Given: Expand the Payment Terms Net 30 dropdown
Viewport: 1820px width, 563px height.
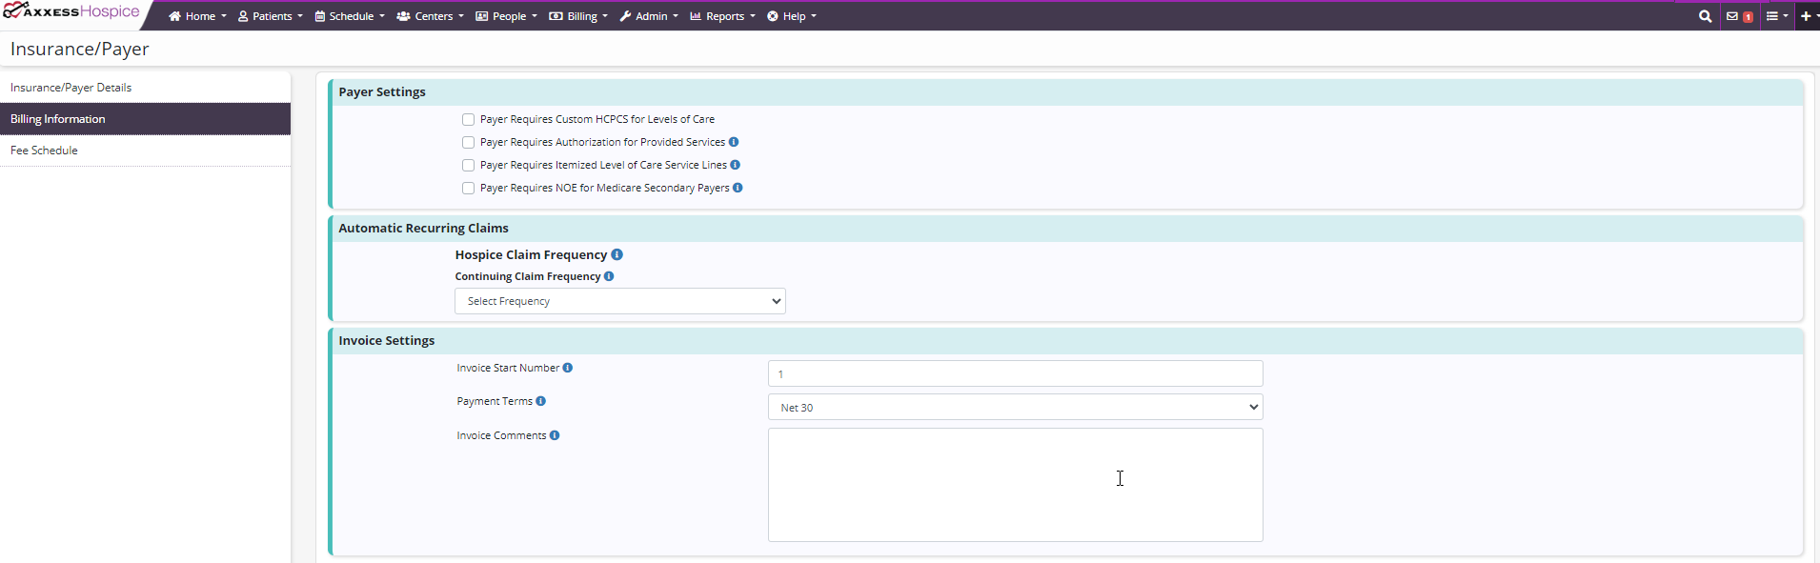Looking at the screenshot, I should tap(1015, 407).
